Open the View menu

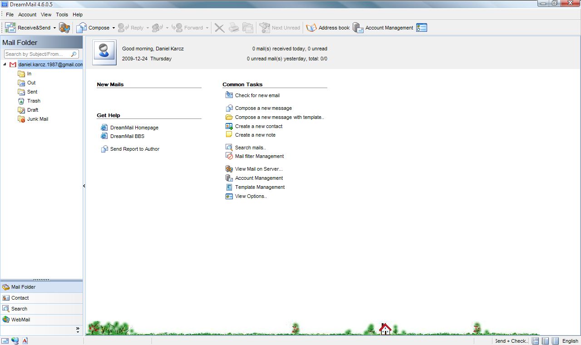tap(46, 15)
